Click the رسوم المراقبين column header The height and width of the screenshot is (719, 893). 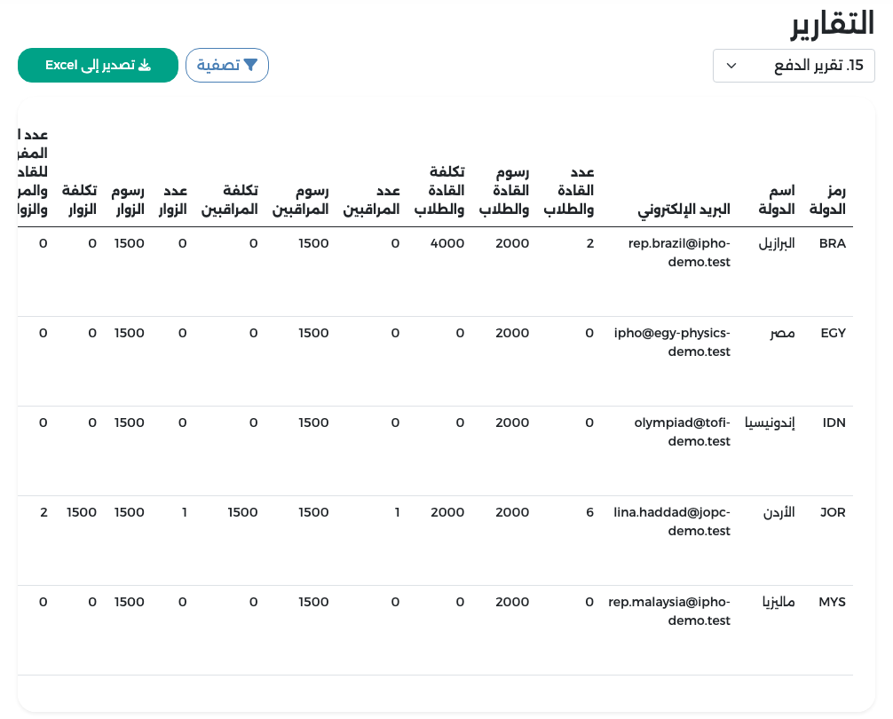[x=301, y=200]
